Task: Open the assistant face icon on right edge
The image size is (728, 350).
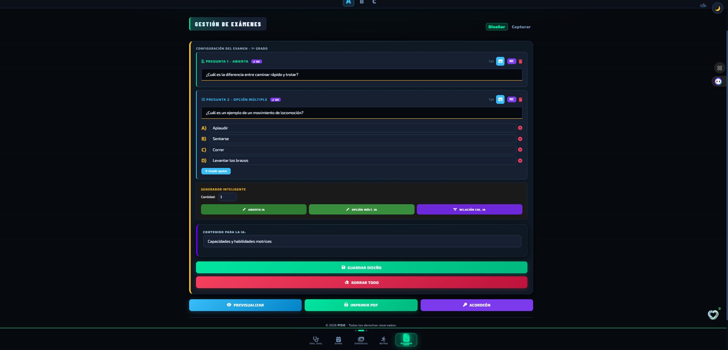Action: pyautogui.click(x=718, y=81)
